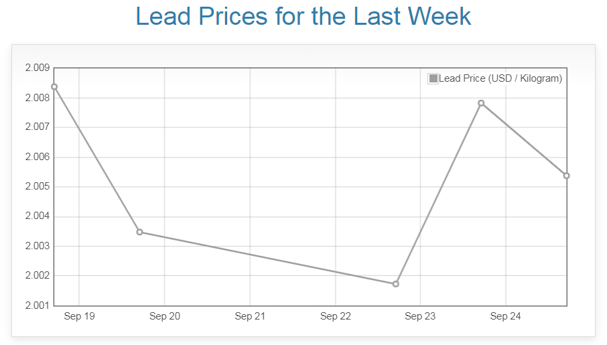Click the 2.003 y-axis value
Image resolution: width=607 pixels, height=345 pixels.
tap(37, 246)
